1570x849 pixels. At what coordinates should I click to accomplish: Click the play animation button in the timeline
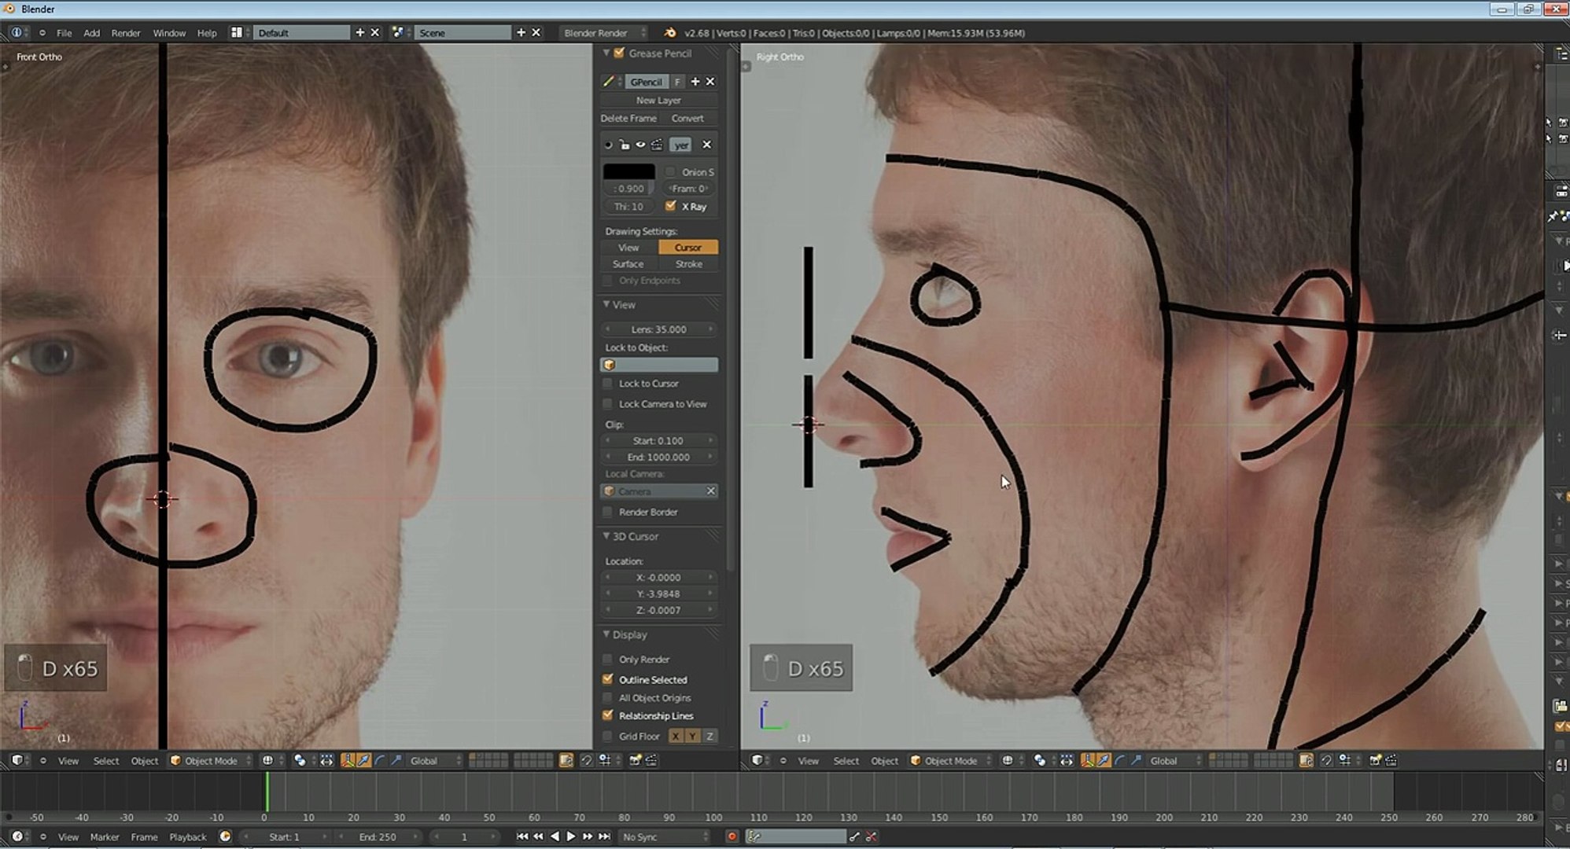pos(571,836)
